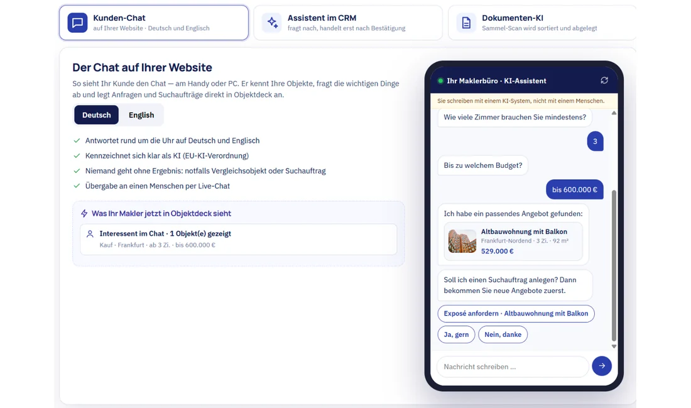Open the Kunden-Chat tab
This screenshot has height=408, width=691.
[154, 23]
